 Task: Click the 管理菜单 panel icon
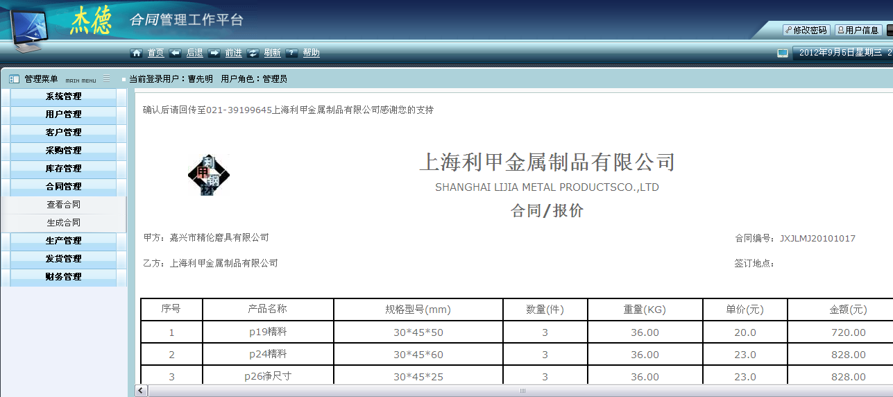click(14, 79)
